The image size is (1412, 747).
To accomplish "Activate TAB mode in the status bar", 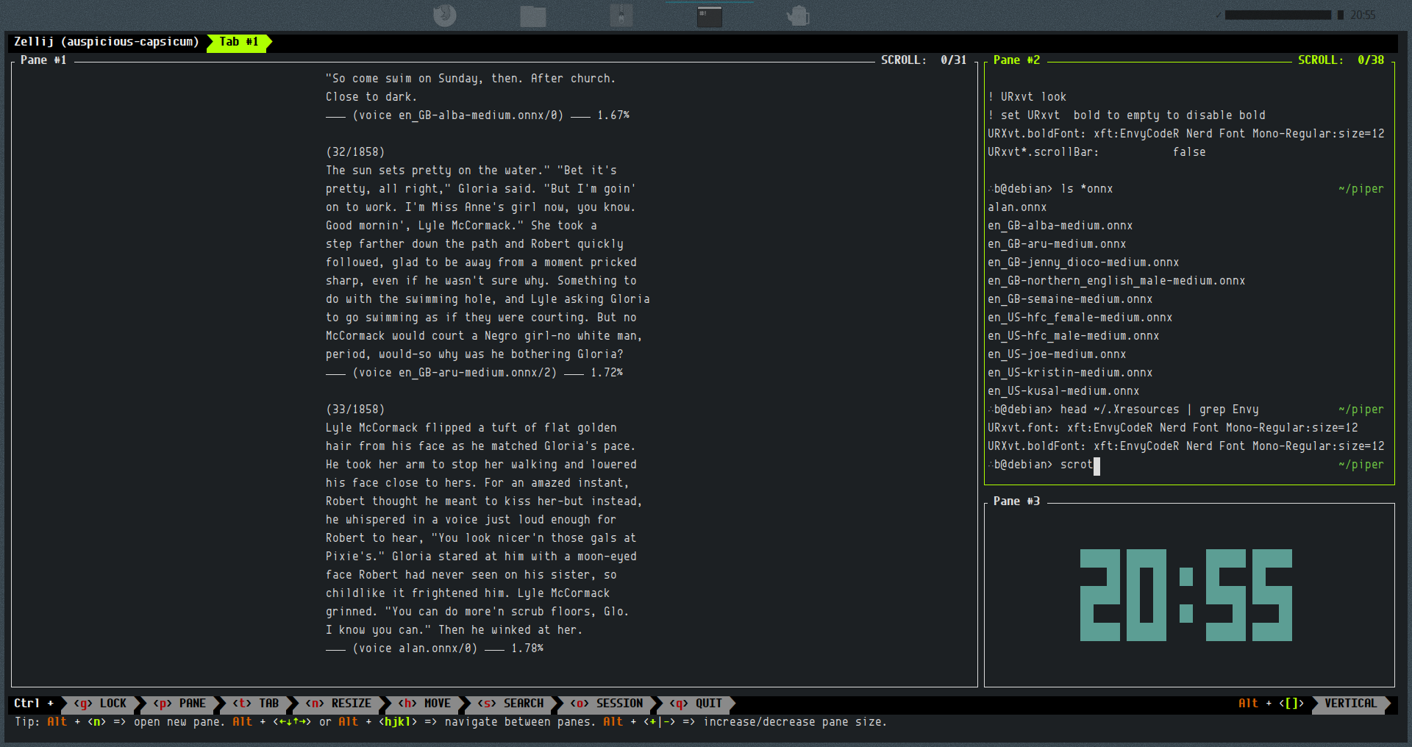I will point(256,704).
